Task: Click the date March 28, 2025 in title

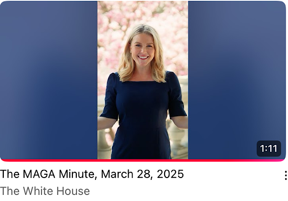Action: [x=143, y=174]
